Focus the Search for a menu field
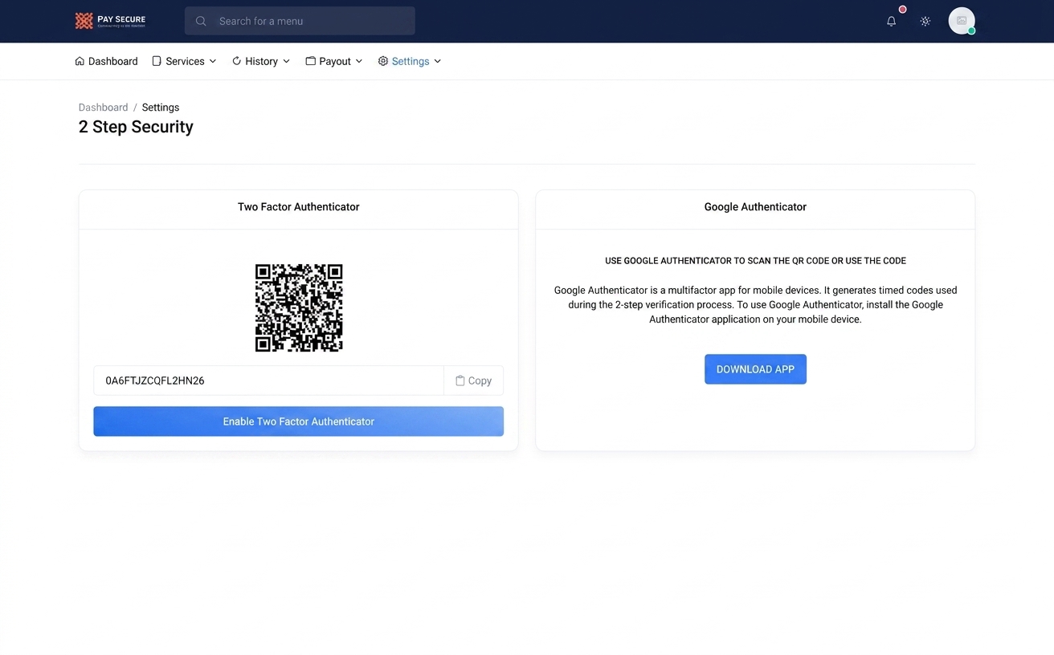 pos(300,21)
